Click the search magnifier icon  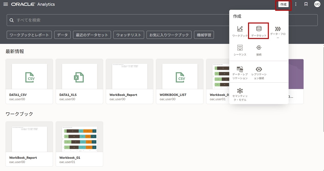pyautogui.click(x=12, y=20)
